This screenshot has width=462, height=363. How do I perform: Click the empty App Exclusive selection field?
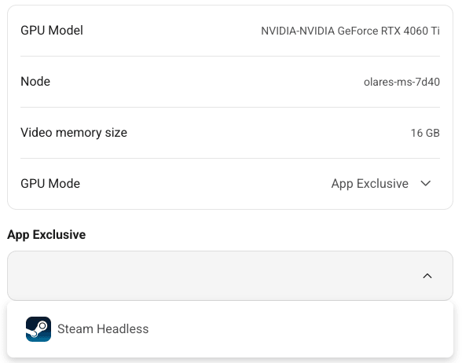[229, 276]
